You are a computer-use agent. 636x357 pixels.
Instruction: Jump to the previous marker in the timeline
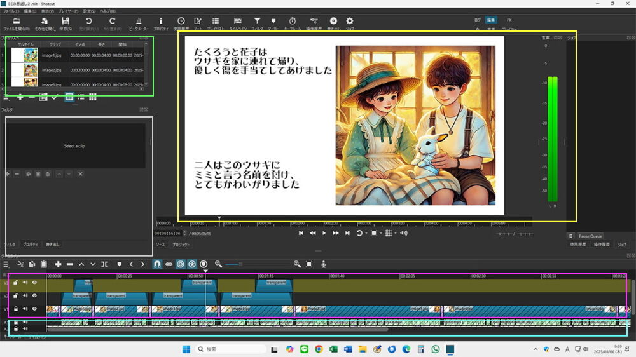click(x=131, y=264)
